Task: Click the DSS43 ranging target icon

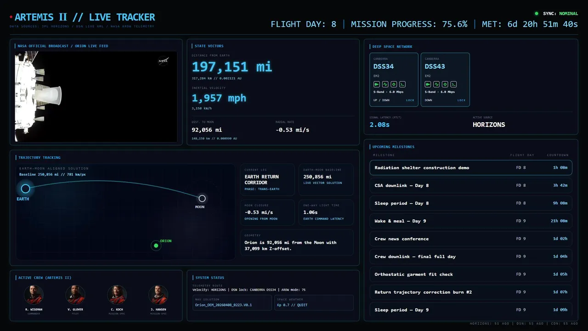Action: [445, 85]
